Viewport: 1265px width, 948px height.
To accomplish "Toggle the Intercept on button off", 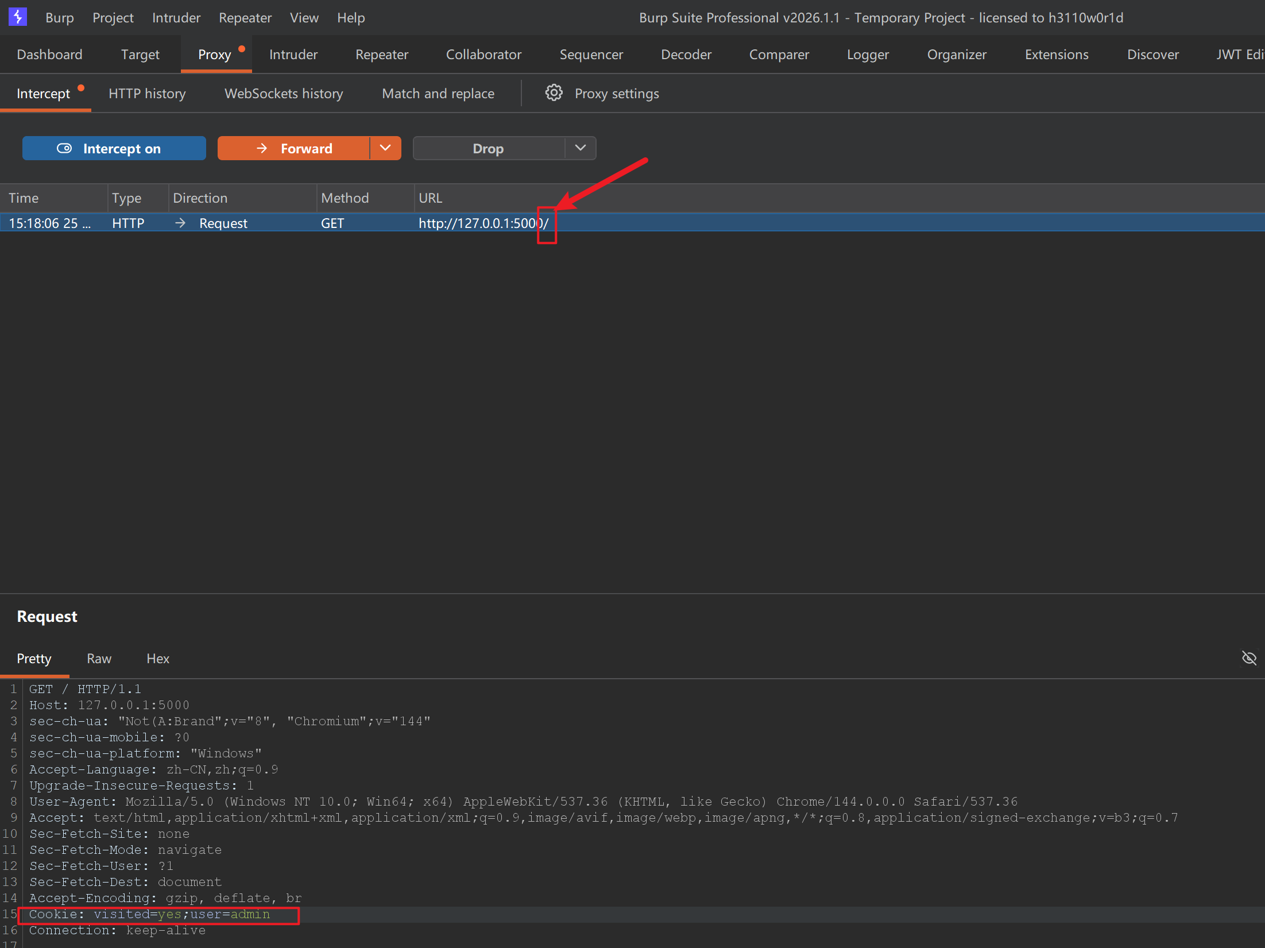I will pyautogui.click(x=114, y=148).
